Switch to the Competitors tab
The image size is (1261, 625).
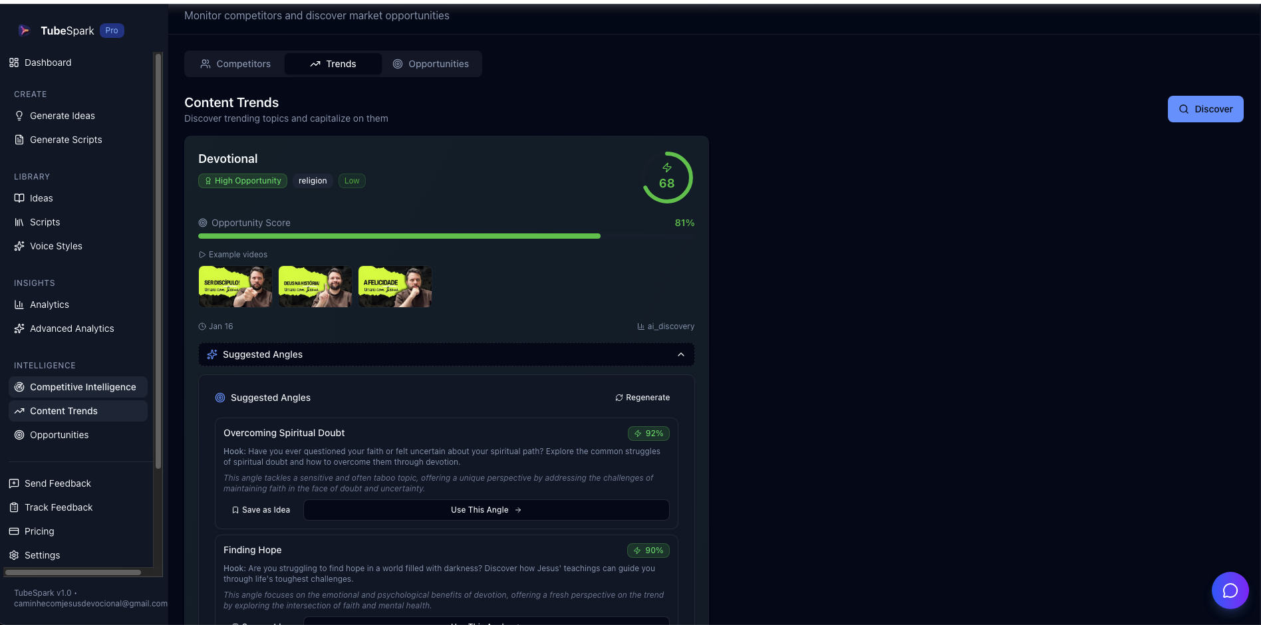(x=235, y=64)
